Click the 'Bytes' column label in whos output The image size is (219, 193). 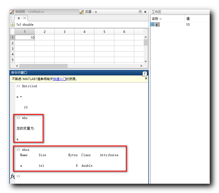click(x=73, y=155)
